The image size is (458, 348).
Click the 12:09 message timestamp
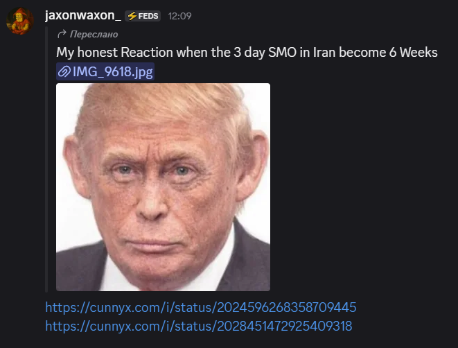coord(179,16)
